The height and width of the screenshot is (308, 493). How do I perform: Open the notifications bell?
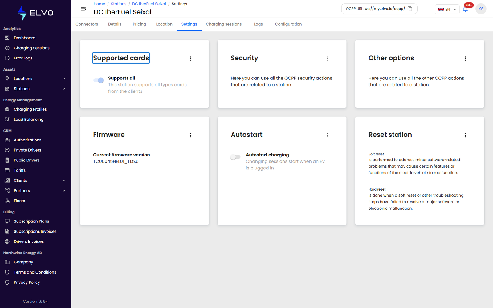click(x=465, y=9)
